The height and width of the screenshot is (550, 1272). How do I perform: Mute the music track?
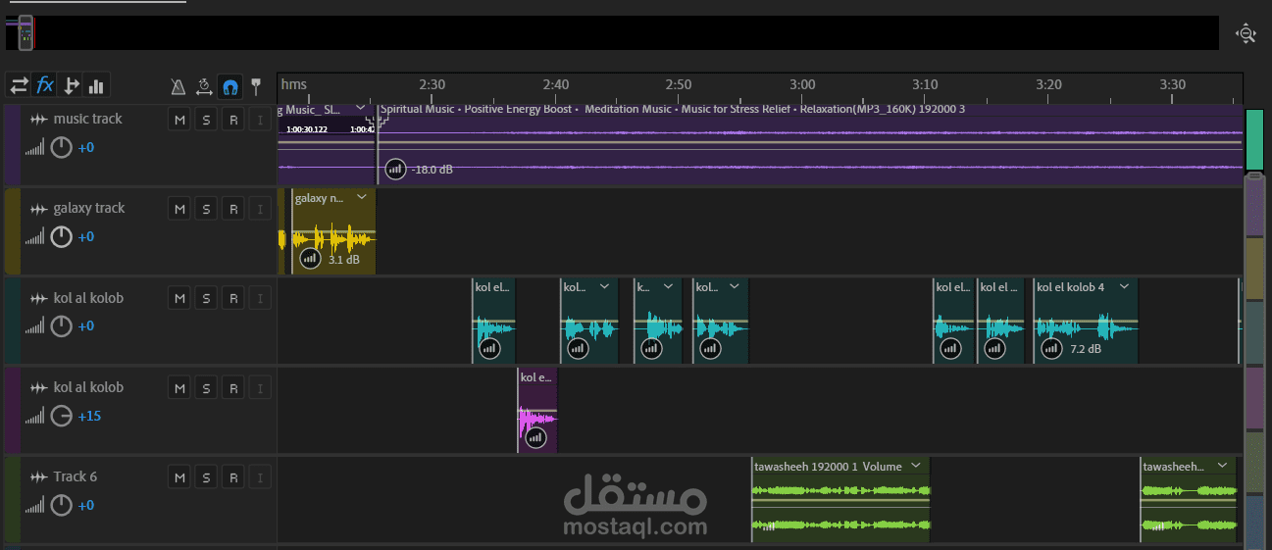tap(179, 120)
